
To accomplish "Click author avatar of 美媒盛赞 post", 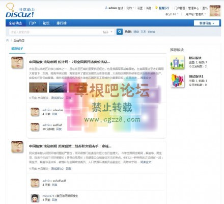I will pos(17,147).
